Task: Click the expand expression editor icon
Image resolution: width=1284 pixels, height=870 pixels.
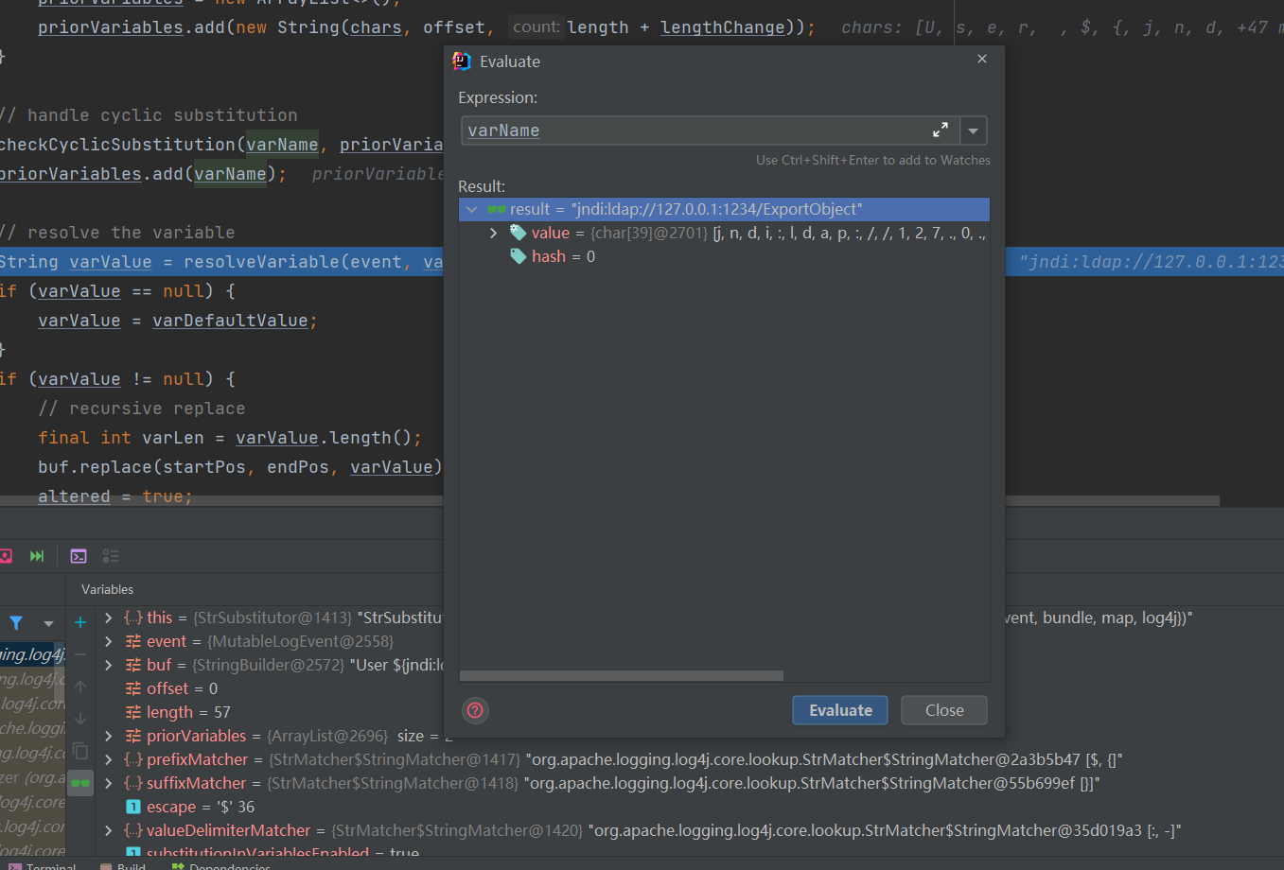Action: (x=940, y=130)
